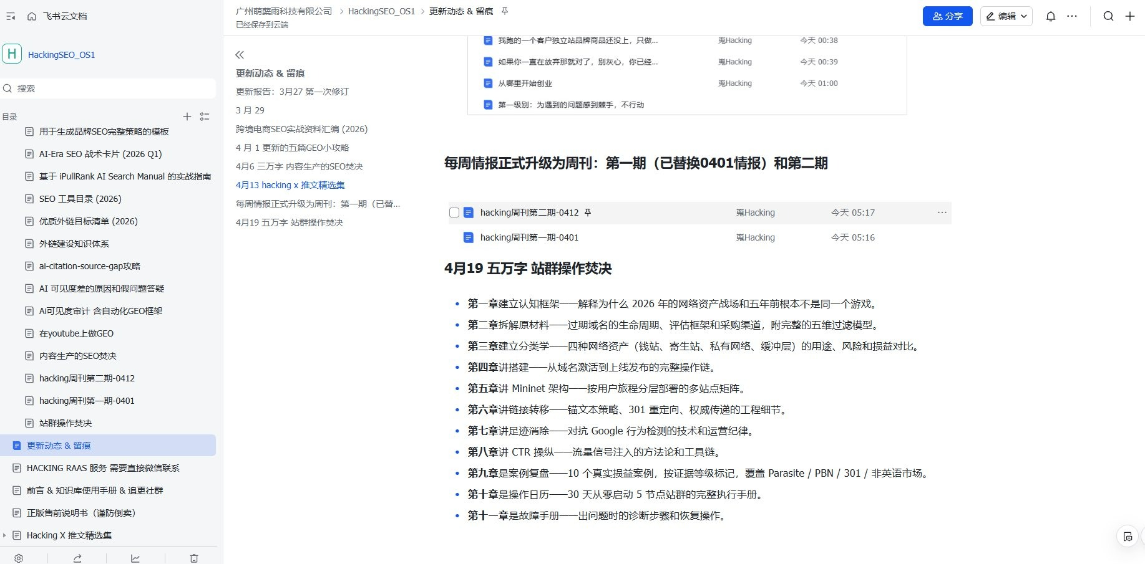1145x564 pixels.
Task: Click the trash bin icon in sidebar footer
Action: (194, 558)
